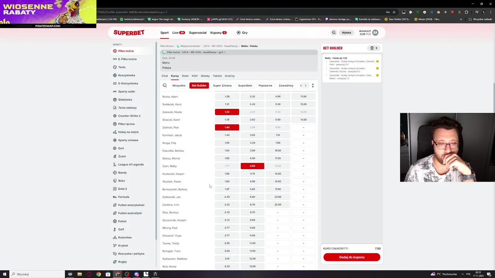495x278 pixels.
Task: Open the Siatkówka sport category
Action: point(122,100)
